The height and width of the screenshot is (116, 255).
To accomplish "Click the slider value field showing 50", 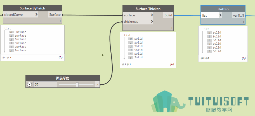I will point(45,84).
